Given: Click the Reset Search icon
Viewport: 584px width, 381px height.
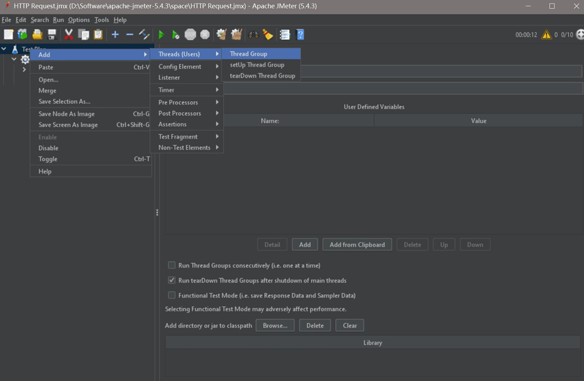Looking at the screenshot, I should tap(268, 35).
